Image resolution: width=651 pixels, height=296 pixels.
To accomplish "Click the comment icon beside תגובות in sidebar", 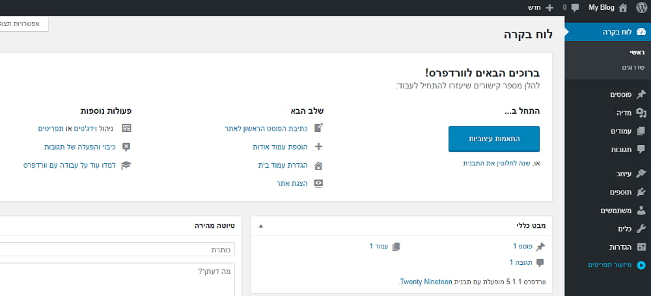I will click(641, 150).
